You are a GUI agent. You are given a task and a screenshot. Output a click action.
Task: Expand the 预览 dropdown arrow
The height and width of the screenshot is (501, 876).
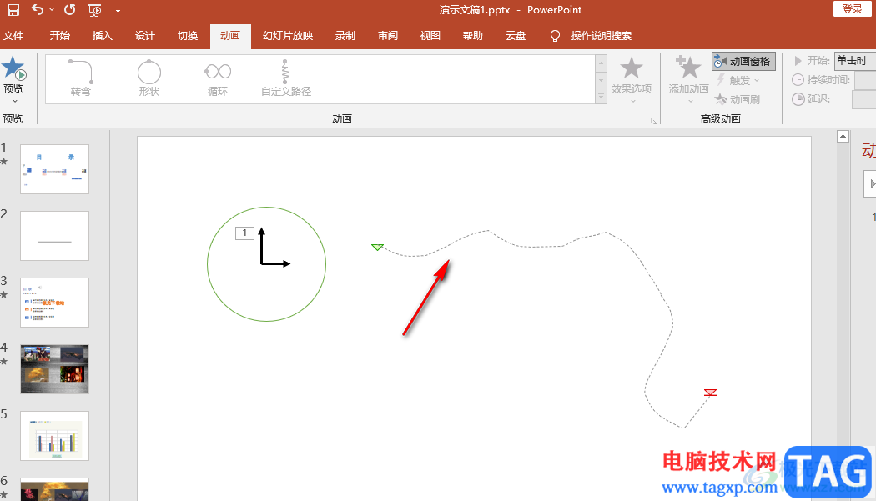pyautogui.click(x=14, y=101)
